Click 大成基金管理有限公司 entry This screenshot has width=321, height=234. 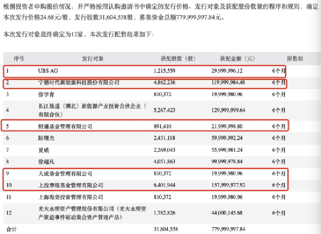click(65, 174)
